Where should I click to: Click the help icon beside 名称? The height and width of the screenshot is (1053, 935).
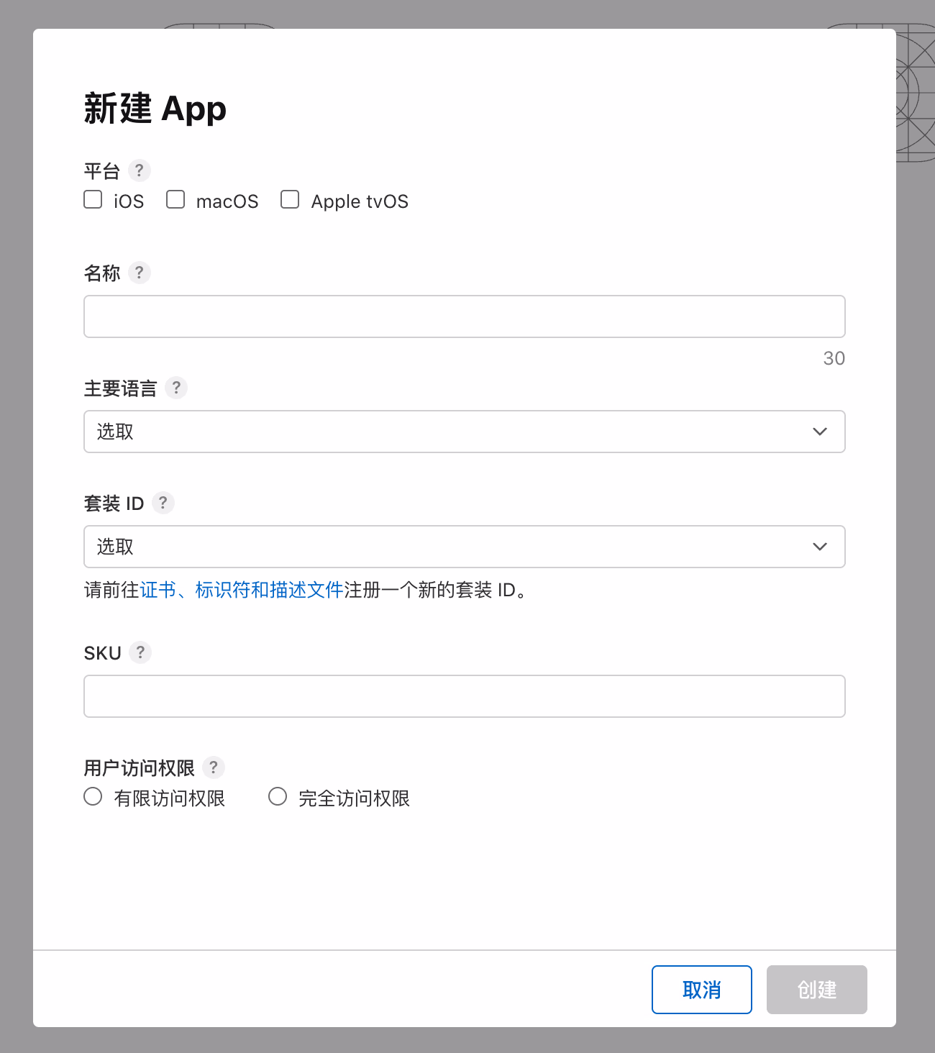pos(140,273)
